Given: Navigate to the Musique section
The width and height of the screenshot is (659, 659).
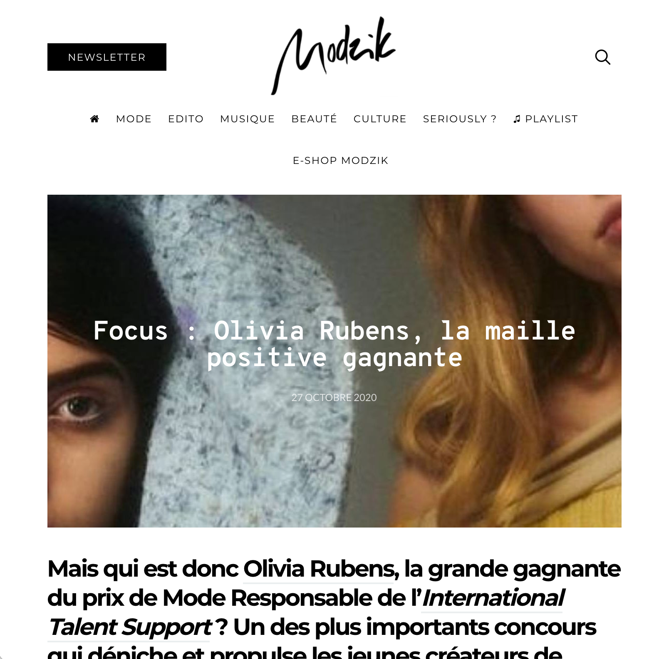Looking at the screenshot, I should click(x=248, y=119).
